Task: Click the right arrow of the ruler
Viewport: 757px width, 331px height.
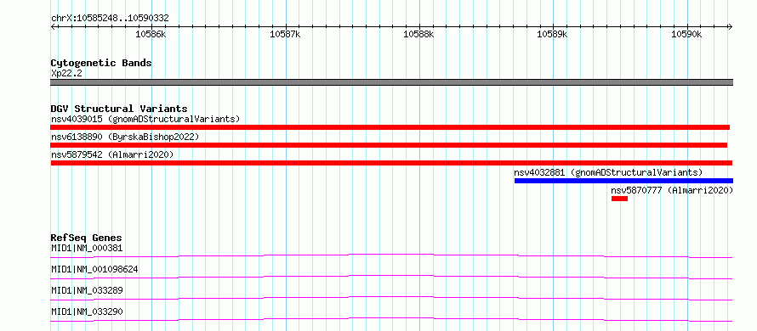Action: tap(730, 27)
